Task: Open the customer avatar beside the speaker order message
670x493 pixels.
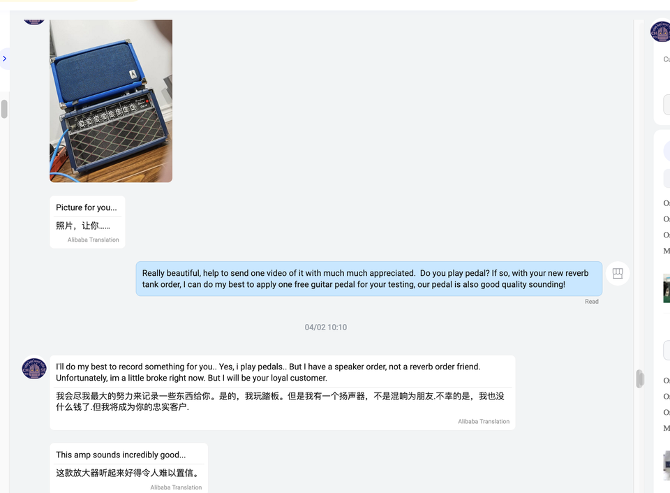Action: tap(34, 368)
